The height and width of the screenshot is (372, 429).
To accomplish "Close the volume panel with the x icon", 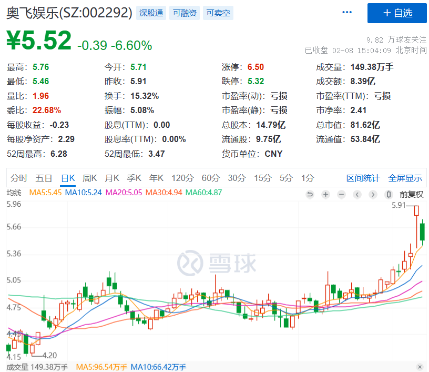I will [x=419, y=367].
